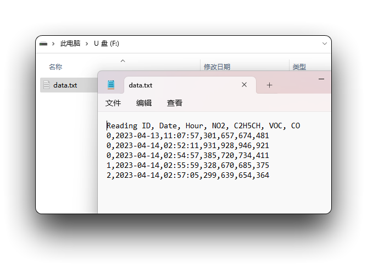The height and width of the screenshot is (267, 367).
Task: Expand address bar history dropdown
Action: coord(324,43)
